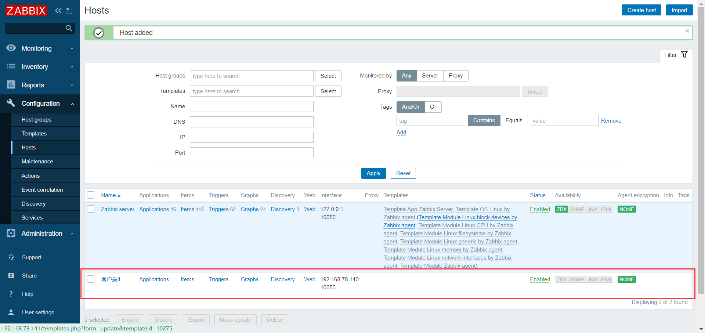Choose And/Or tag evaluation

[411, 107]
